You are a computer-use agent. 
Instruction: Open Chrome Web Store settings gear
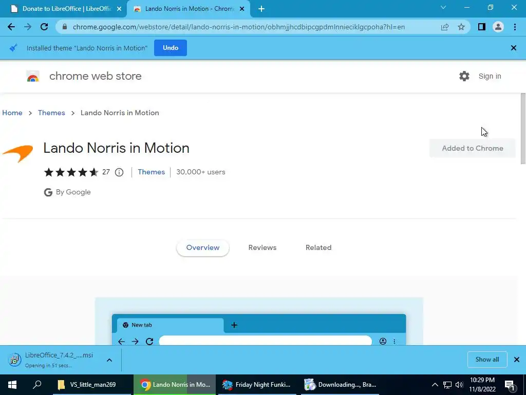pyautogui.click(x=464, y=76)
